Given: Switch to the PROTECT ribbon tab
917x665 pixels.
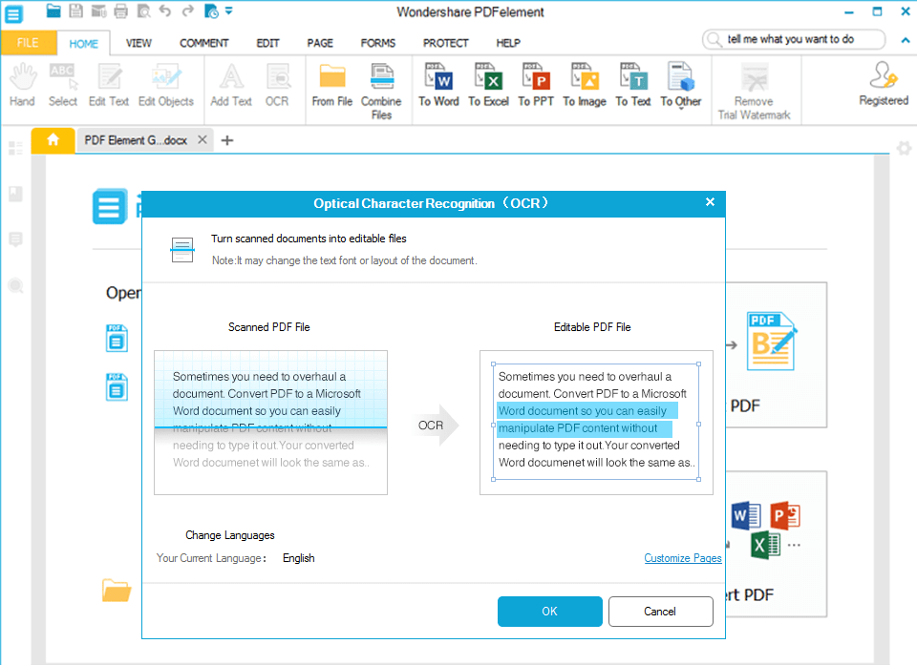Looking at the screenshot, I should coord(445,43).
